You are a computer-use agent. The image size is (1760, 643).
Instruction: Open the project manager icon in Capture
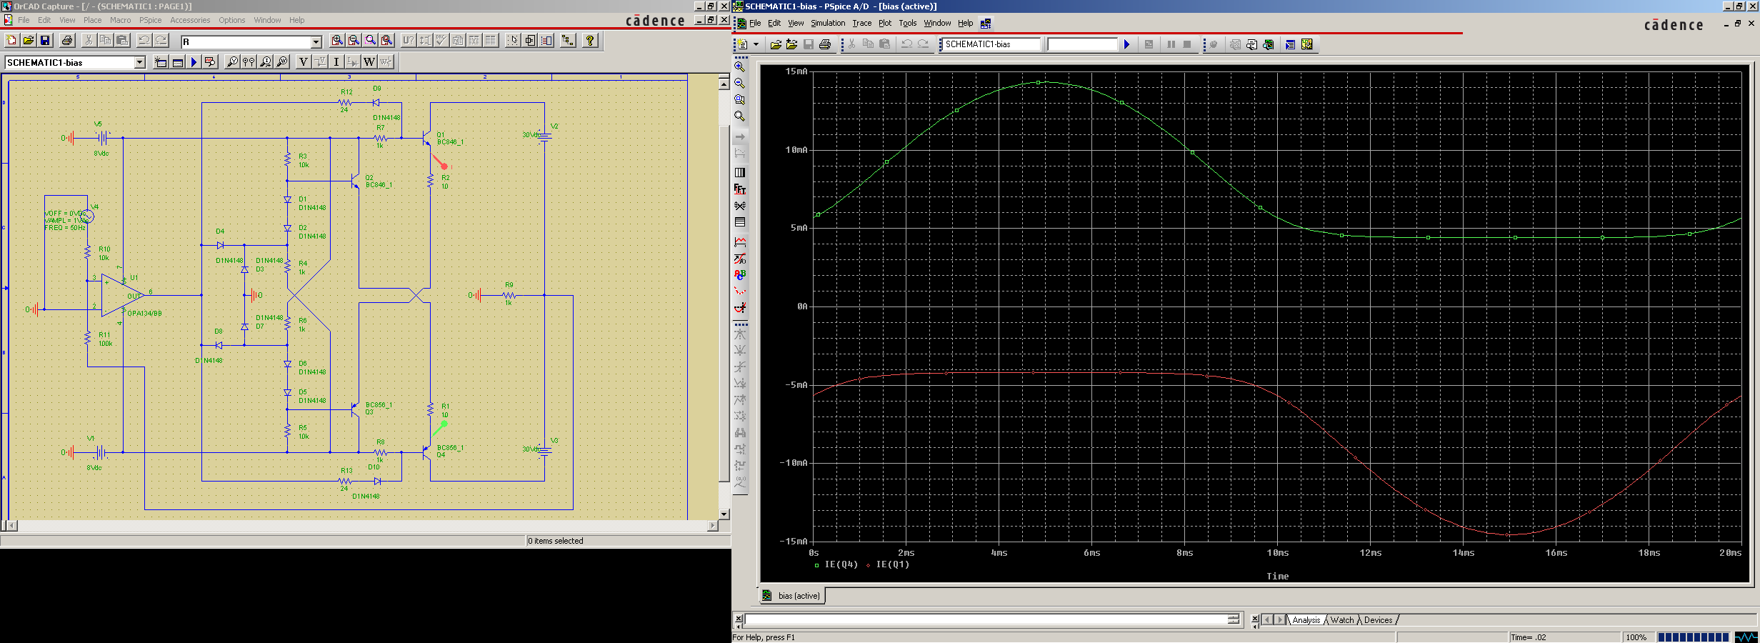coord(568,41)
